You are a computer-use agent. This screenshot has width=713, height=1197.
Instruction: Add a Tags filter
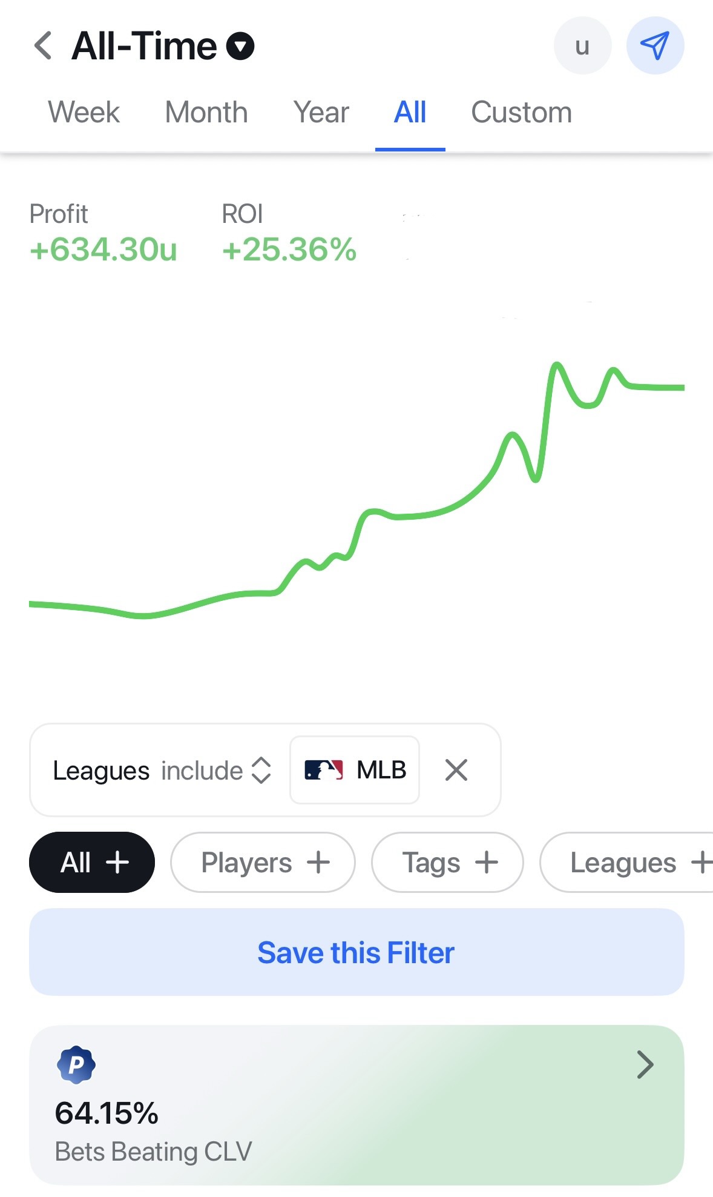[x=447, y=862]
